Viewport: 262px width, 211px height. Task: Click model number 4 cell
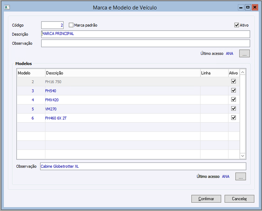tap(31, 100)
